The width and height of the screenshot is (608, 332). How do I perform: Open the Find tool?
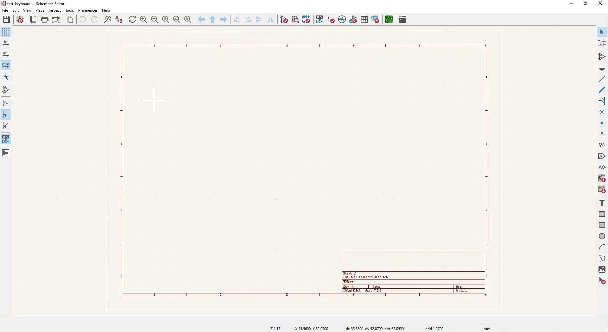click(x=108, y=20)
